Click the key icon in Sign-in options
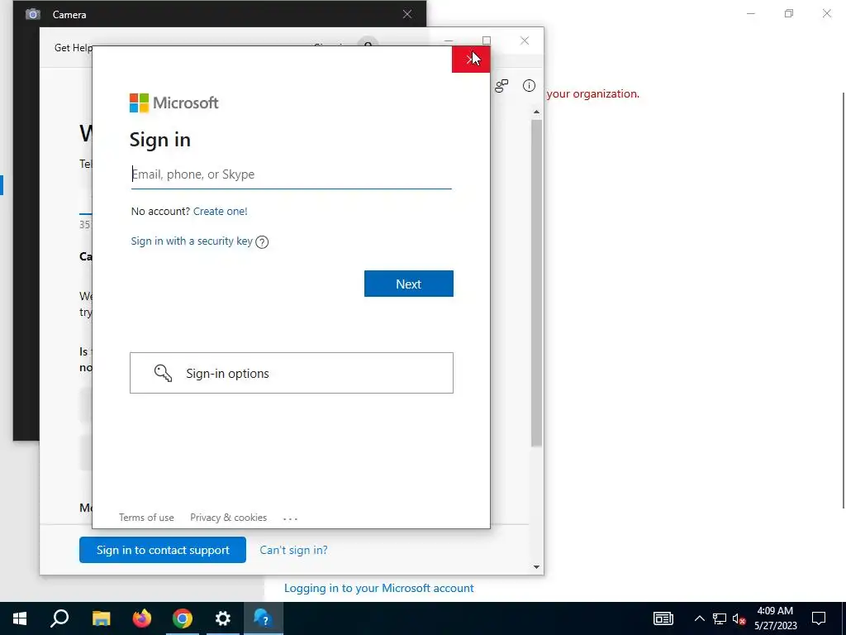 163,373
